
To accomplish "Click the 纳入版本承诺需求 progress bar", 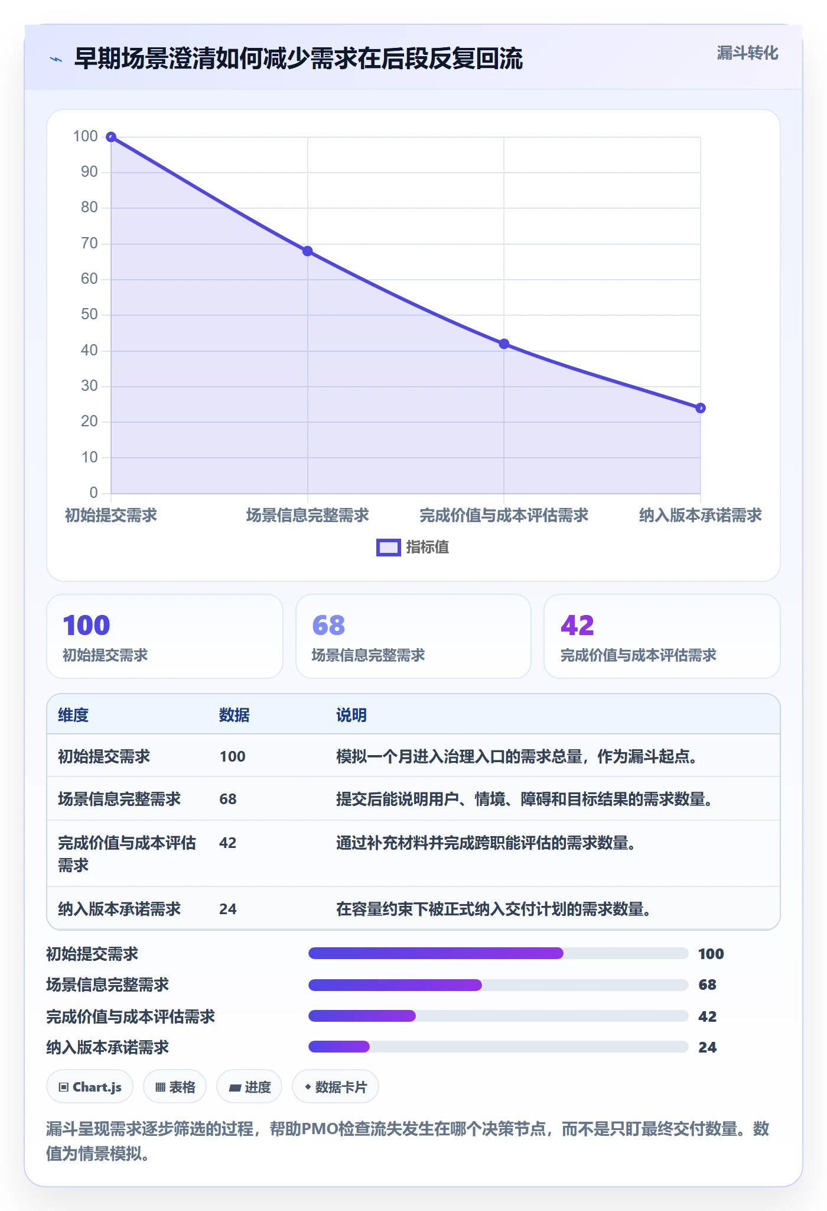I will [x=499, y=1047].
